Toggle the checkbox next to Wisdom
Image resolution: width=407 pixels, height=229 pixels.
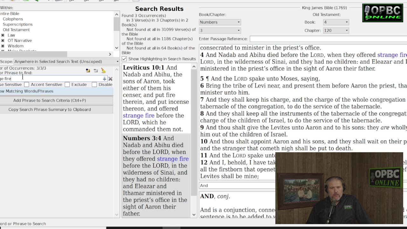pos(3,46)
